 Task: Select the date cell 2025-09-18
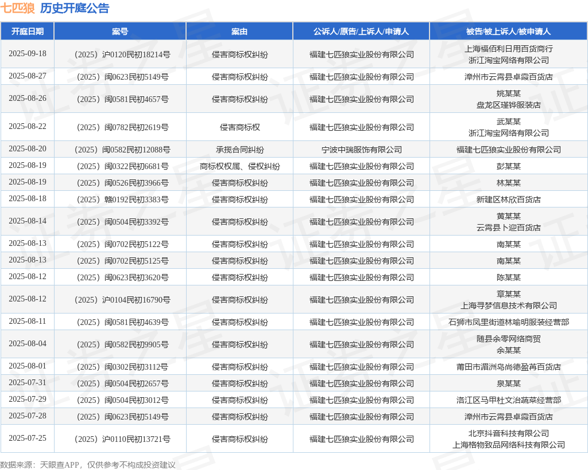pos(28,53)
